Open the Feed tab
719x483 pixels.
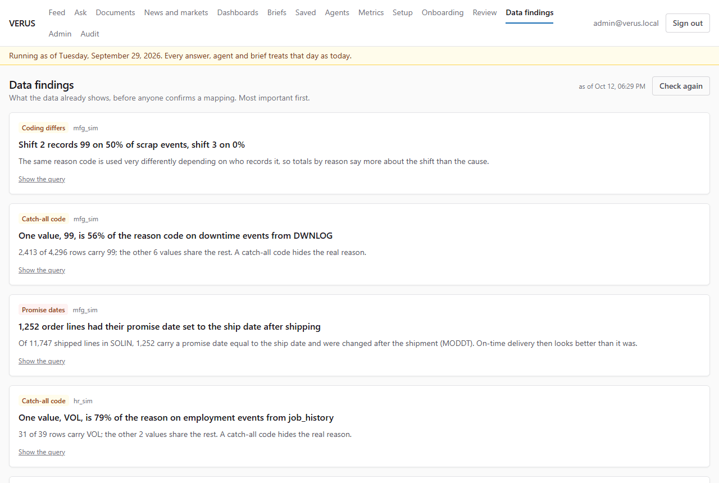coord(57,12)
